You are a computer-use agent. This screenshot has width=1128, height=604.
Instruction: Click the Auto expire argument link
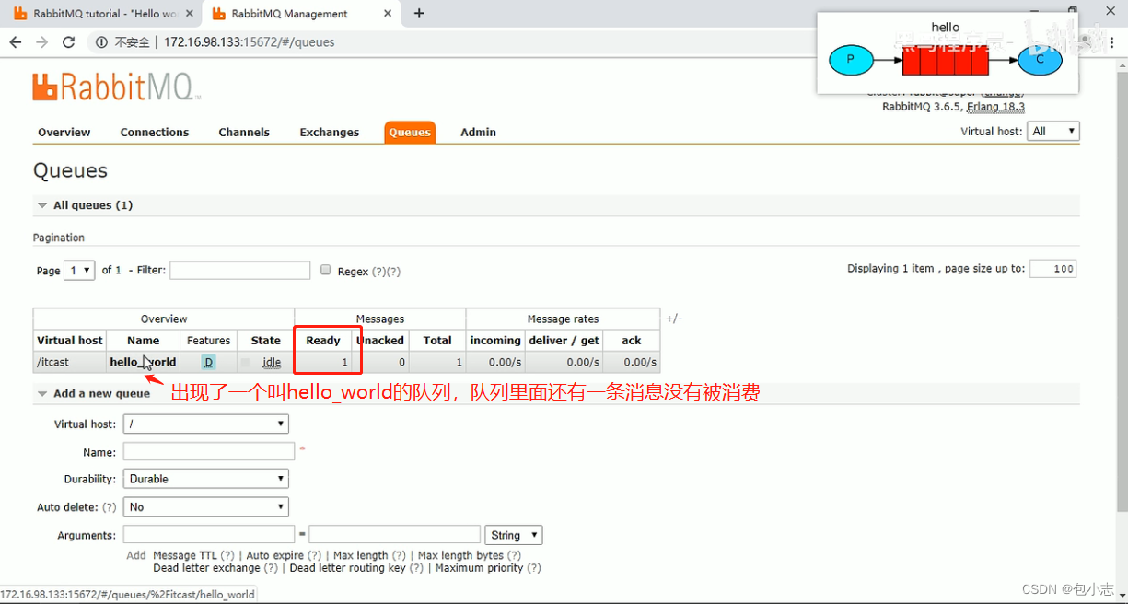[275, 556]
